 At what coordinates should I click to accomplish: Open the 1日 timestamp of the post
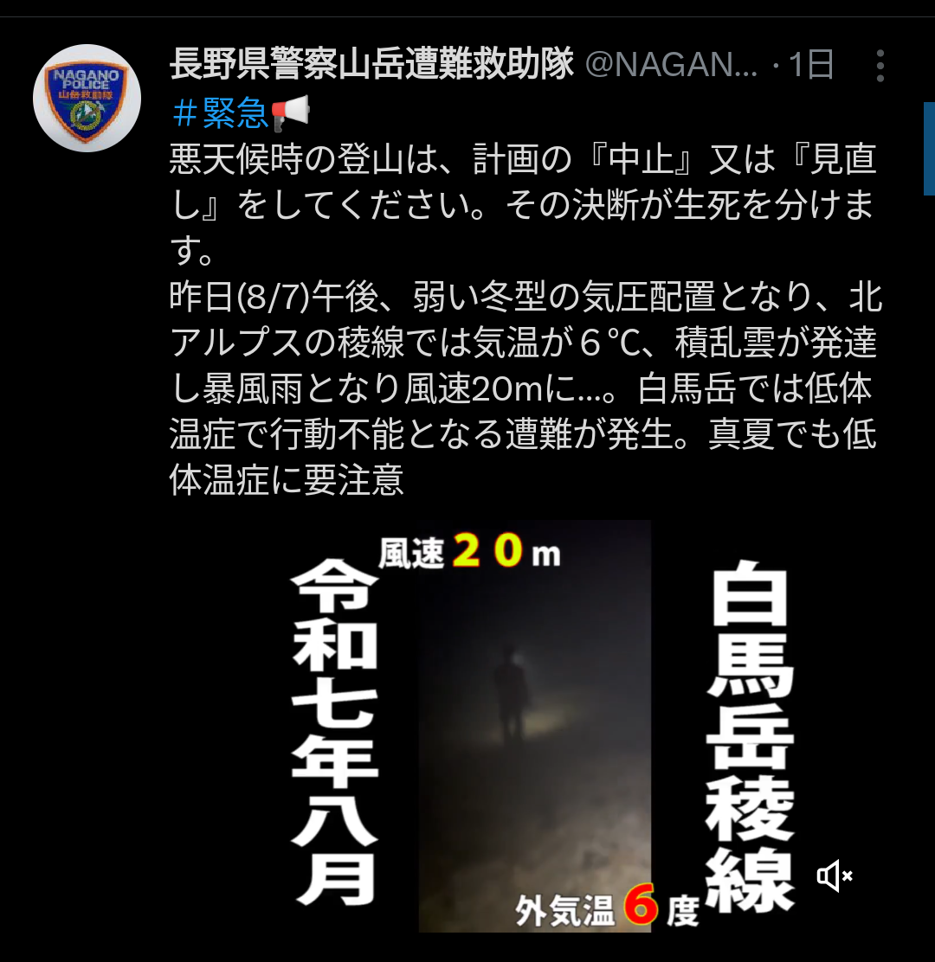coord(810,64)
